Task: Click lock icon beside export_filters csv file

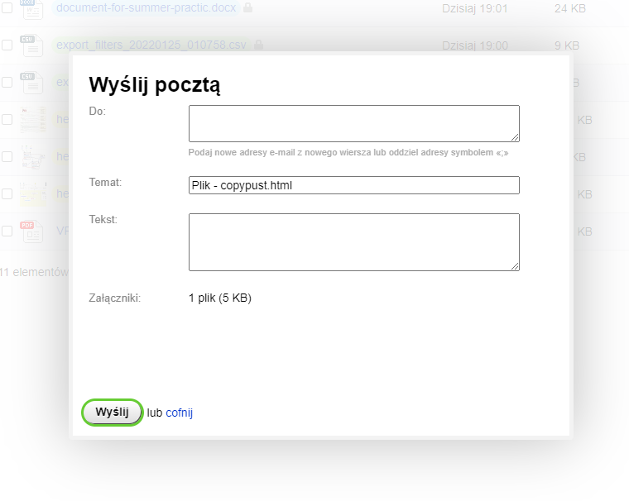Action: (x=259, y=45)
